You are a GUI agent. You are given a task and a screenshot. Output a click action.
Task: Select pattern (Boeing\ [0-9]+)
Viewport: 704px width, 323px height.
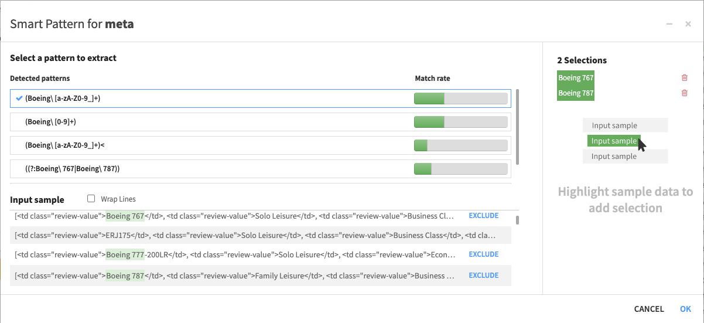coord(261,122)
